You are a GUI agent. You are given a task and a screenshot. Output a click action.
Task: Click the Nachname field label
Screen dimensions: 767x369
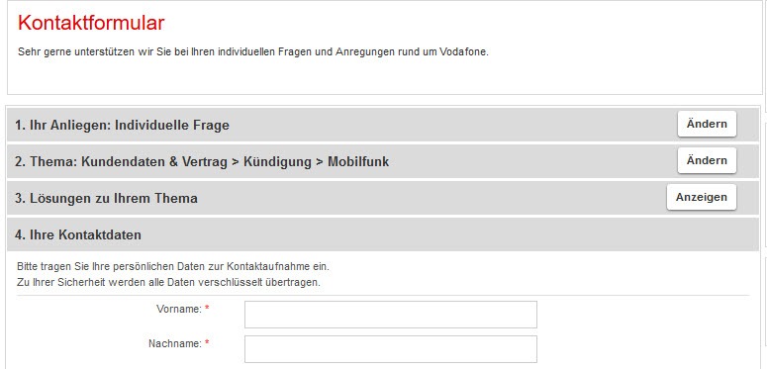174,343
